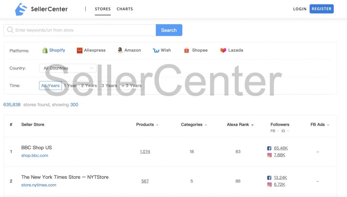Screen dimensions: 347x197
Task: Select the All Years time filter
Action: (x=50, y=86)
